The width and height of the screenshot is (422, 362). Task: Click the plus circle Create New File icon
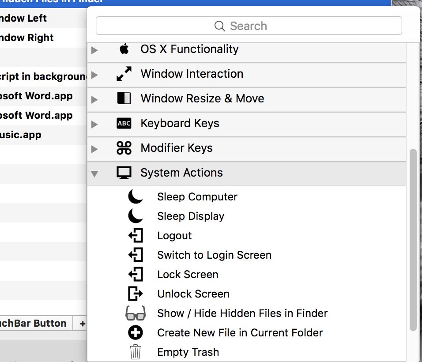136,333
